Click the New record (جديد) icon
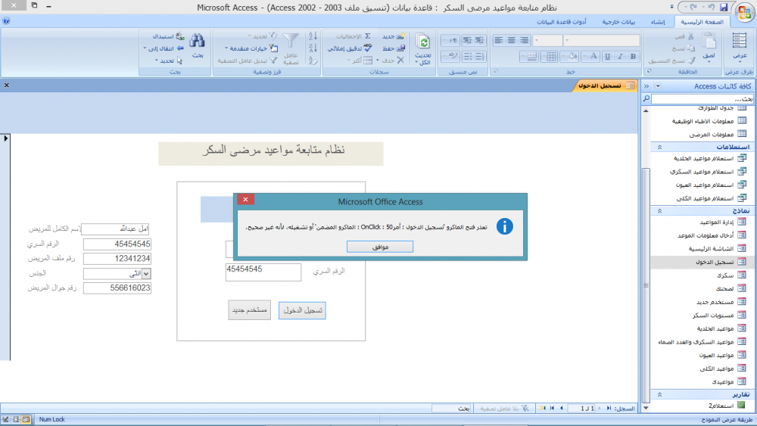This screenshot has height=426, width=757. click(400, 36)
